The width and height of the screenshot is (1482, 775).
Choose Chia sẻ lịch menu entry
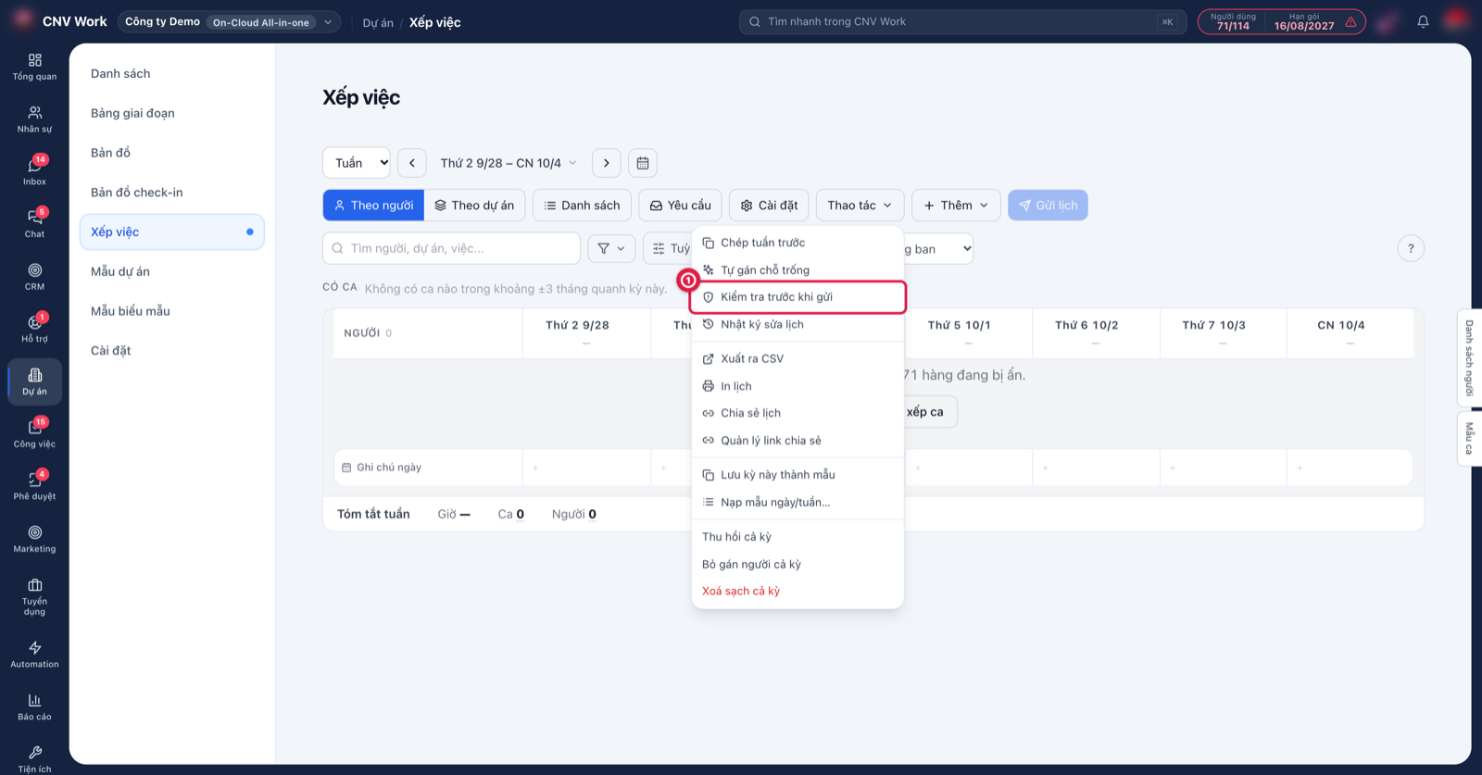pyautogui.click(x=798, y=413)
